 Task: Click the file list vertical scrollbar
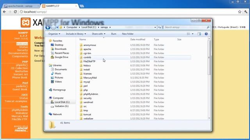(x=209, y=58)
